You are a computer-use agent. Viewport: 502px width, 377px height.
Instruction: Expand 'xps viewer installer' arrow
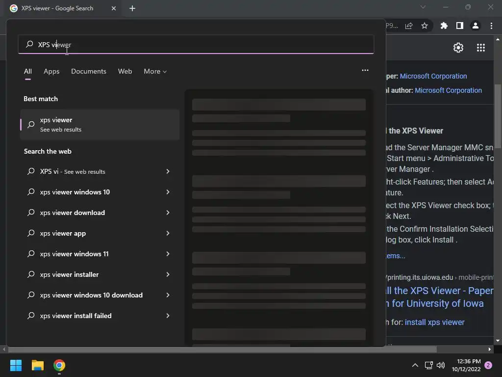tap(168, 274)
